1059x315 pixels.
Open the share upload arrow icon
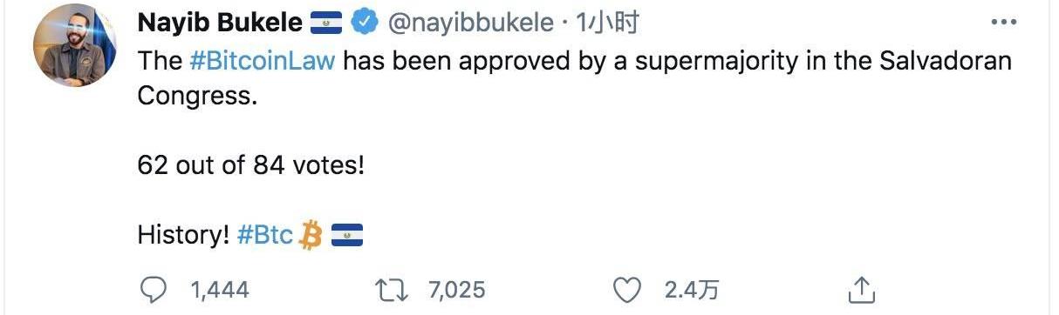click(x=860, y=289)
